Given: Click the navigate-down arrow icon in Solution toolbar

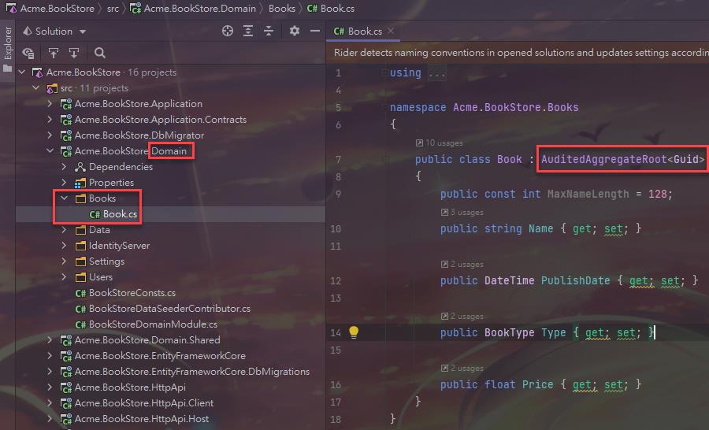Looking at the screenshot, I should pyautogui.click(x=73, y=53).
